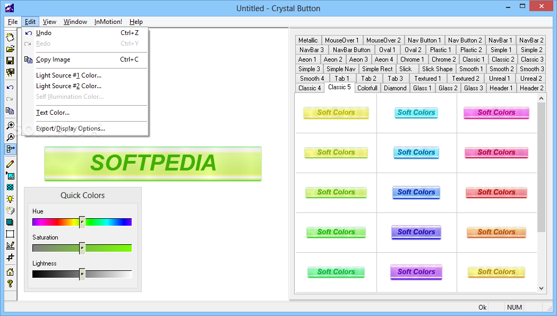Switch to the Glass 3 tab
The width and height of the screenshot is (557, 316).
474,88
